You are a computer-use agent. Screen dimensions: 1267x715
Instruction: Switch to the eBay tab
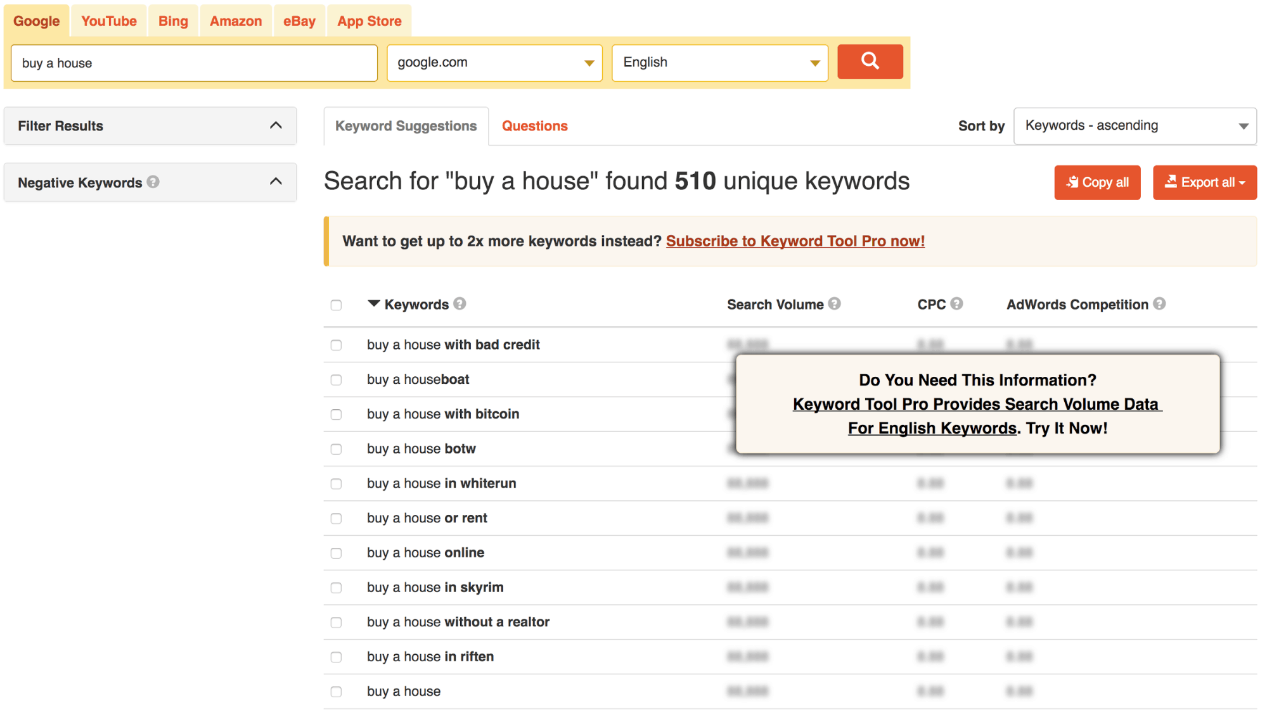(299, 21)
